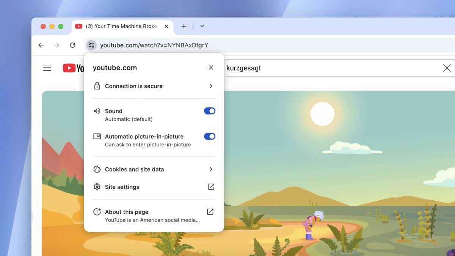Expand Connection is secure details

click(x=211, y=86)
